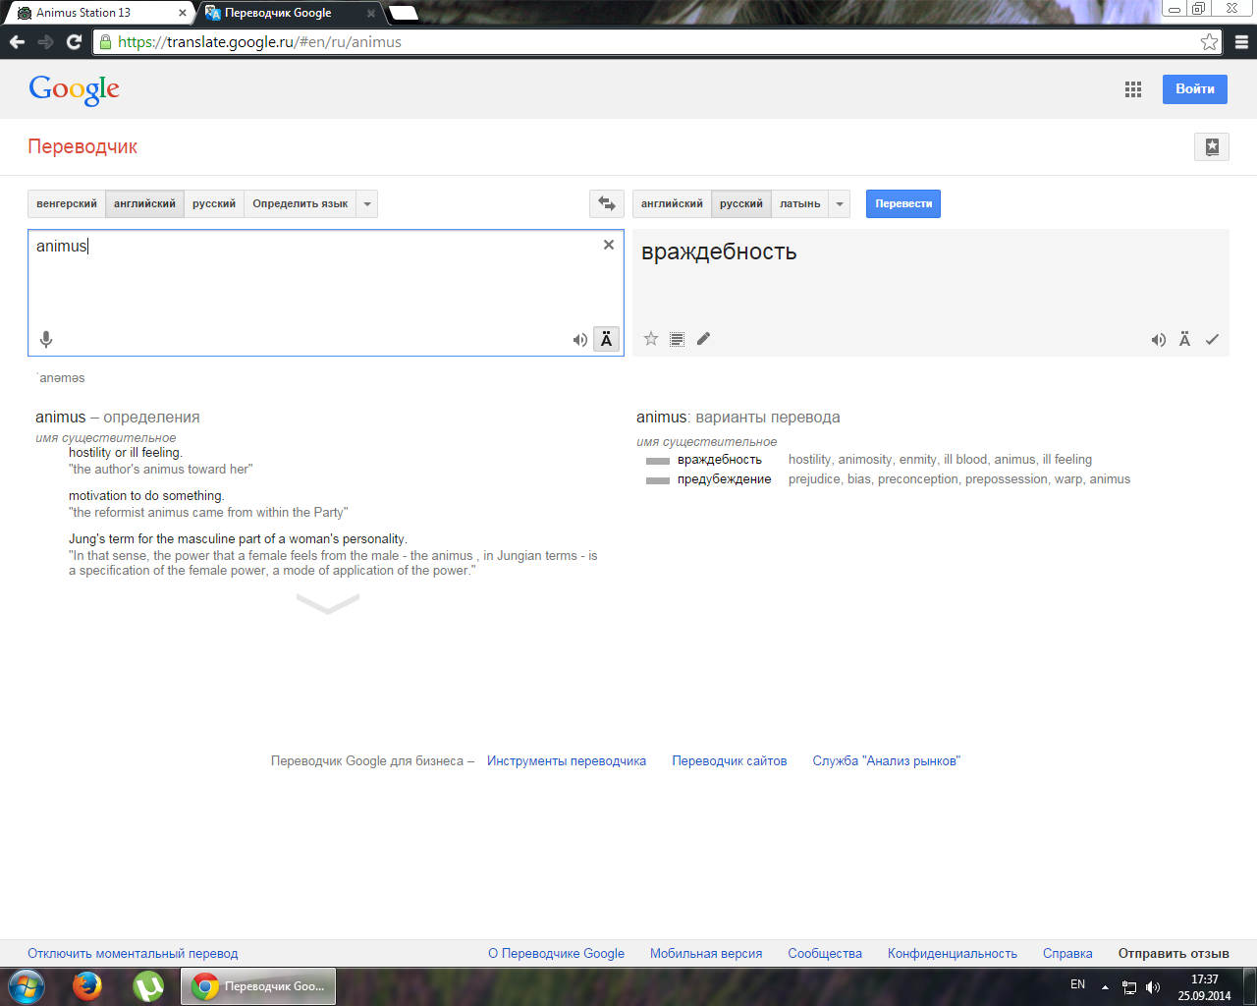Screen dimensions: 1257x1006
Task: Close the Animus Station 13 tab
Action: [x=182, y=13]
